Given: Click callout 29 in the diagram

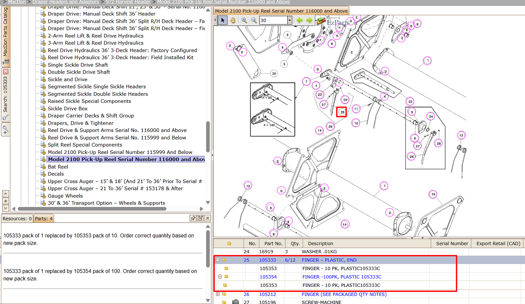Looking at the screenshot, I should point(330,126).
